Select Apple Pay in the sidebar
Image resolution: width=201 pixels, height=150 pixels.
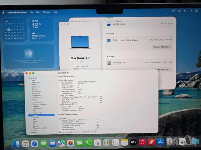[36, 82]
